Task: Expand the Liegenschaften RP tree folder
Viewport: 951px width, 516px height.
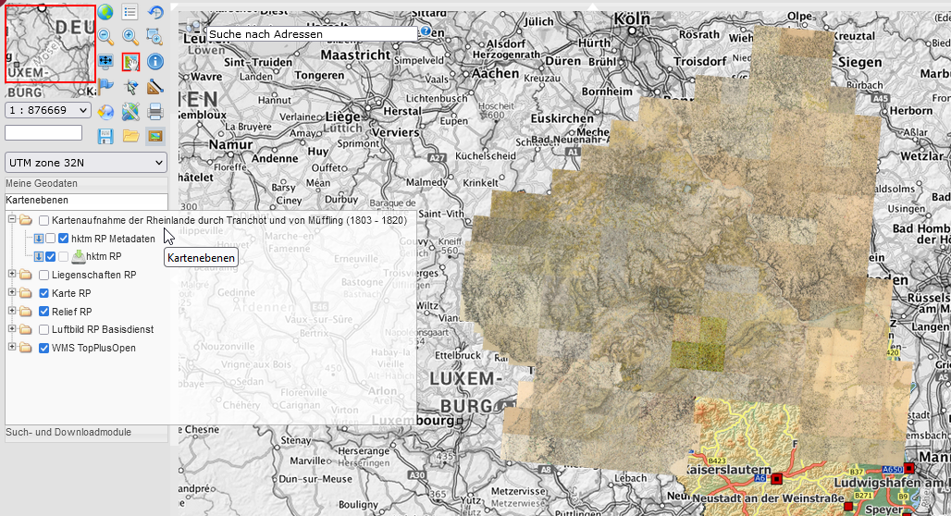Action: [x=11, y=275]
